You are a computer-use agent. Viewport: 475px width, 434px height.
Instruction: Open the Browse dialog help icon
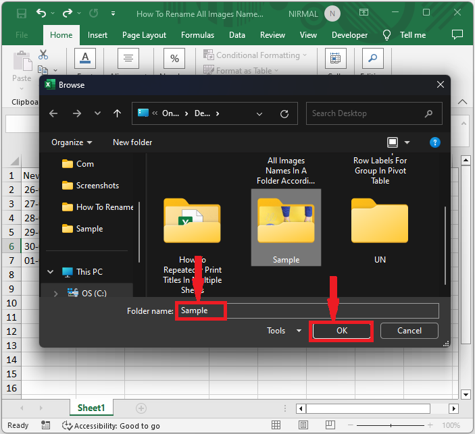[435, 142]
